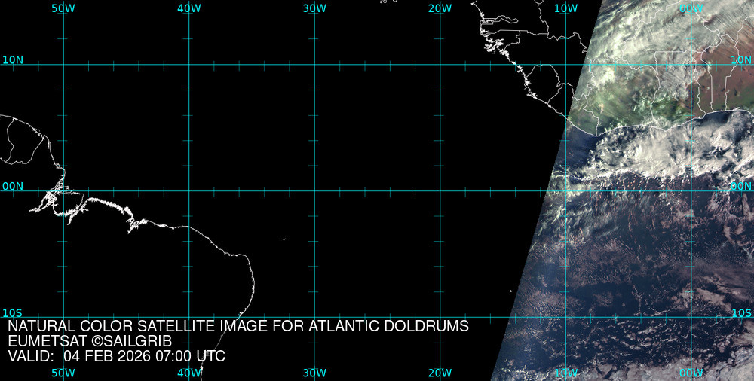
Task: Click the bottom 00W longitude label
Action: click(691, 373)
